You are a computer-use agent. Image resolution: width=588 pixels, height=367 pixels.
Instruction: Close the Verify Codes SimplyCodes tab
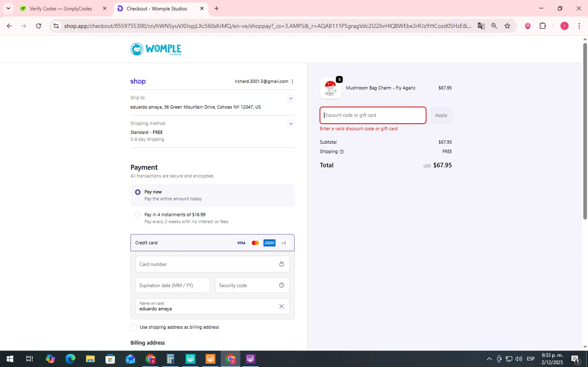(x=105, y=8)
